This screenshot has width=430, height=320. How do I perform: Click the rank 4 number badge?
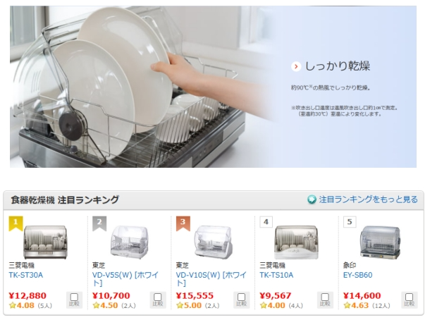pyautogui.click(x=266, y=222)
